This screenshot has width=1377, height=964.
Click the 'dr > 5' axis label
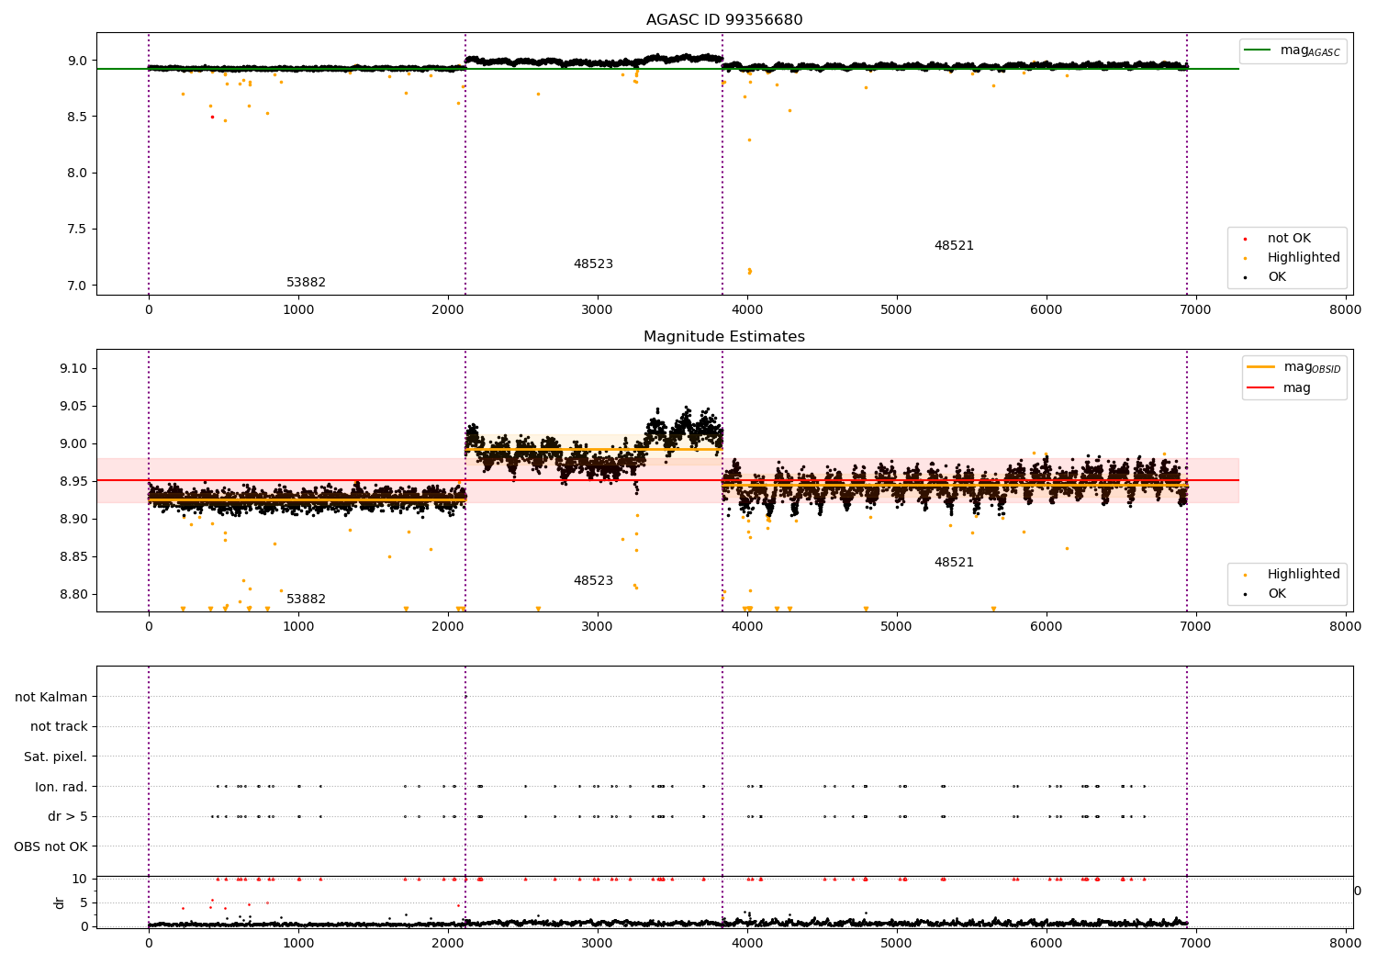(x=68, y=817)
